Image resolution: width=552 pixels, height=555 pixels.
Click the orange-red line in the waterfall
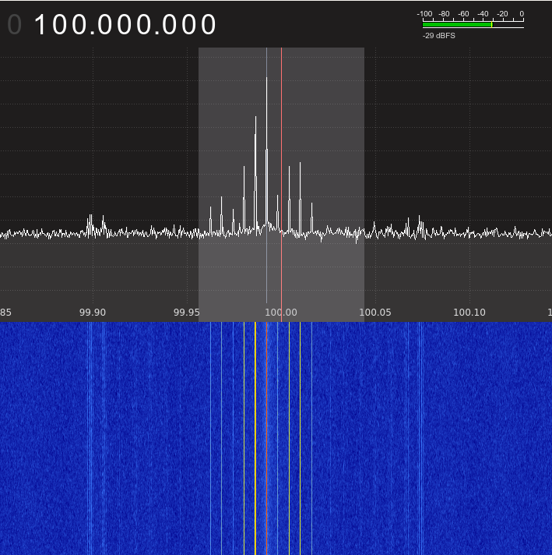tap(266, 437)
